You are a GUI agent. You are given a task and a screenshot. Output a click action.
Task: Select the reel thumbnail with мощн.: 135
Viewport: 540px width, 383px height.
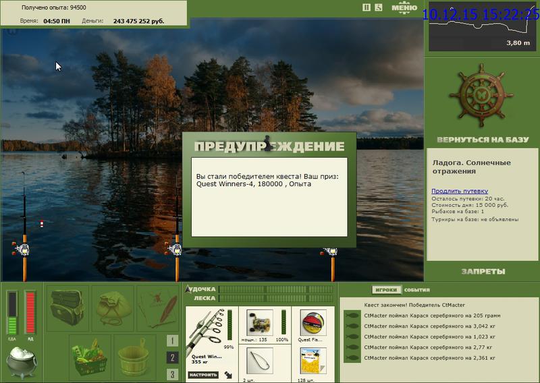[x=260, y=322]
